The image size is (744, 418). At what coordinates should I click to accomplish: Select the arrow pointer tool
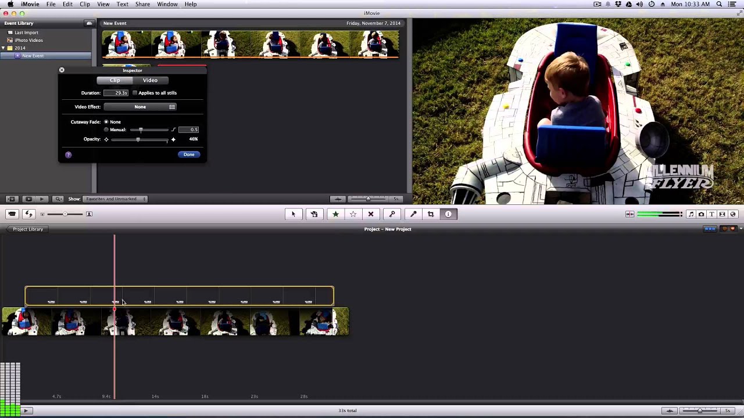[294, 214]
